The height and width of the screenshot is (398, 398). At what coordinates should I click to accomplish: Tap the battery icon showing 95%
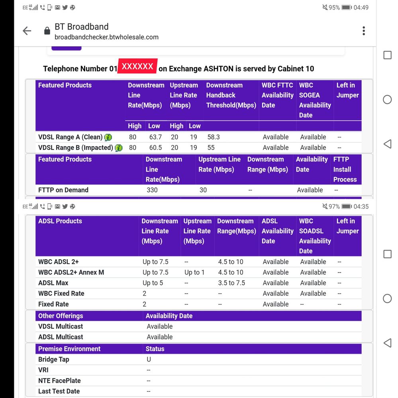pos(346,7)
